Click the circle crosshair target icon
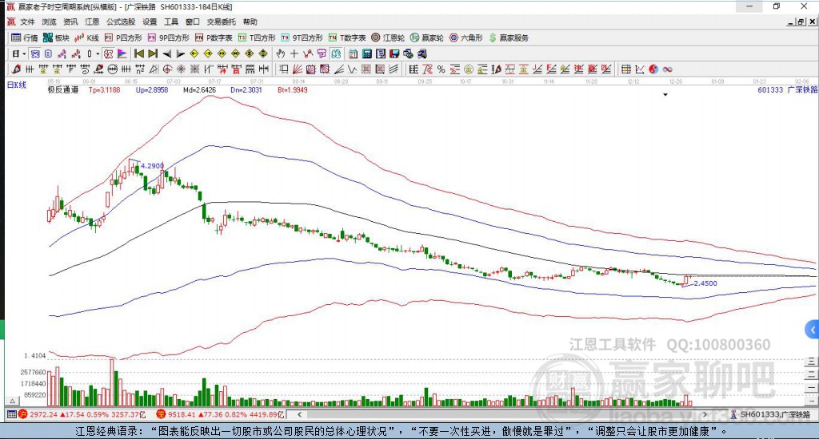The width and height of the screenshot is (819, 439). point(167,69)
